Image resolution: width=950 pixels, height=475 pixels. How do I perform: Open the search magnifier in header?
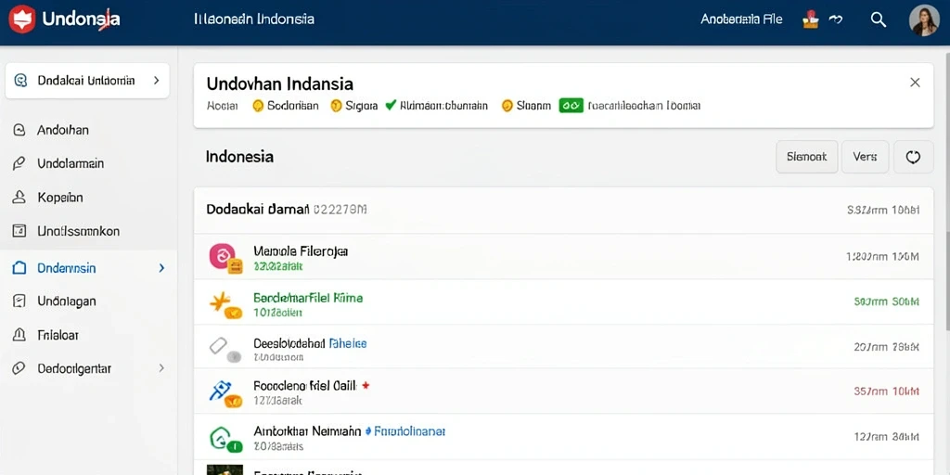pos(879,19)
